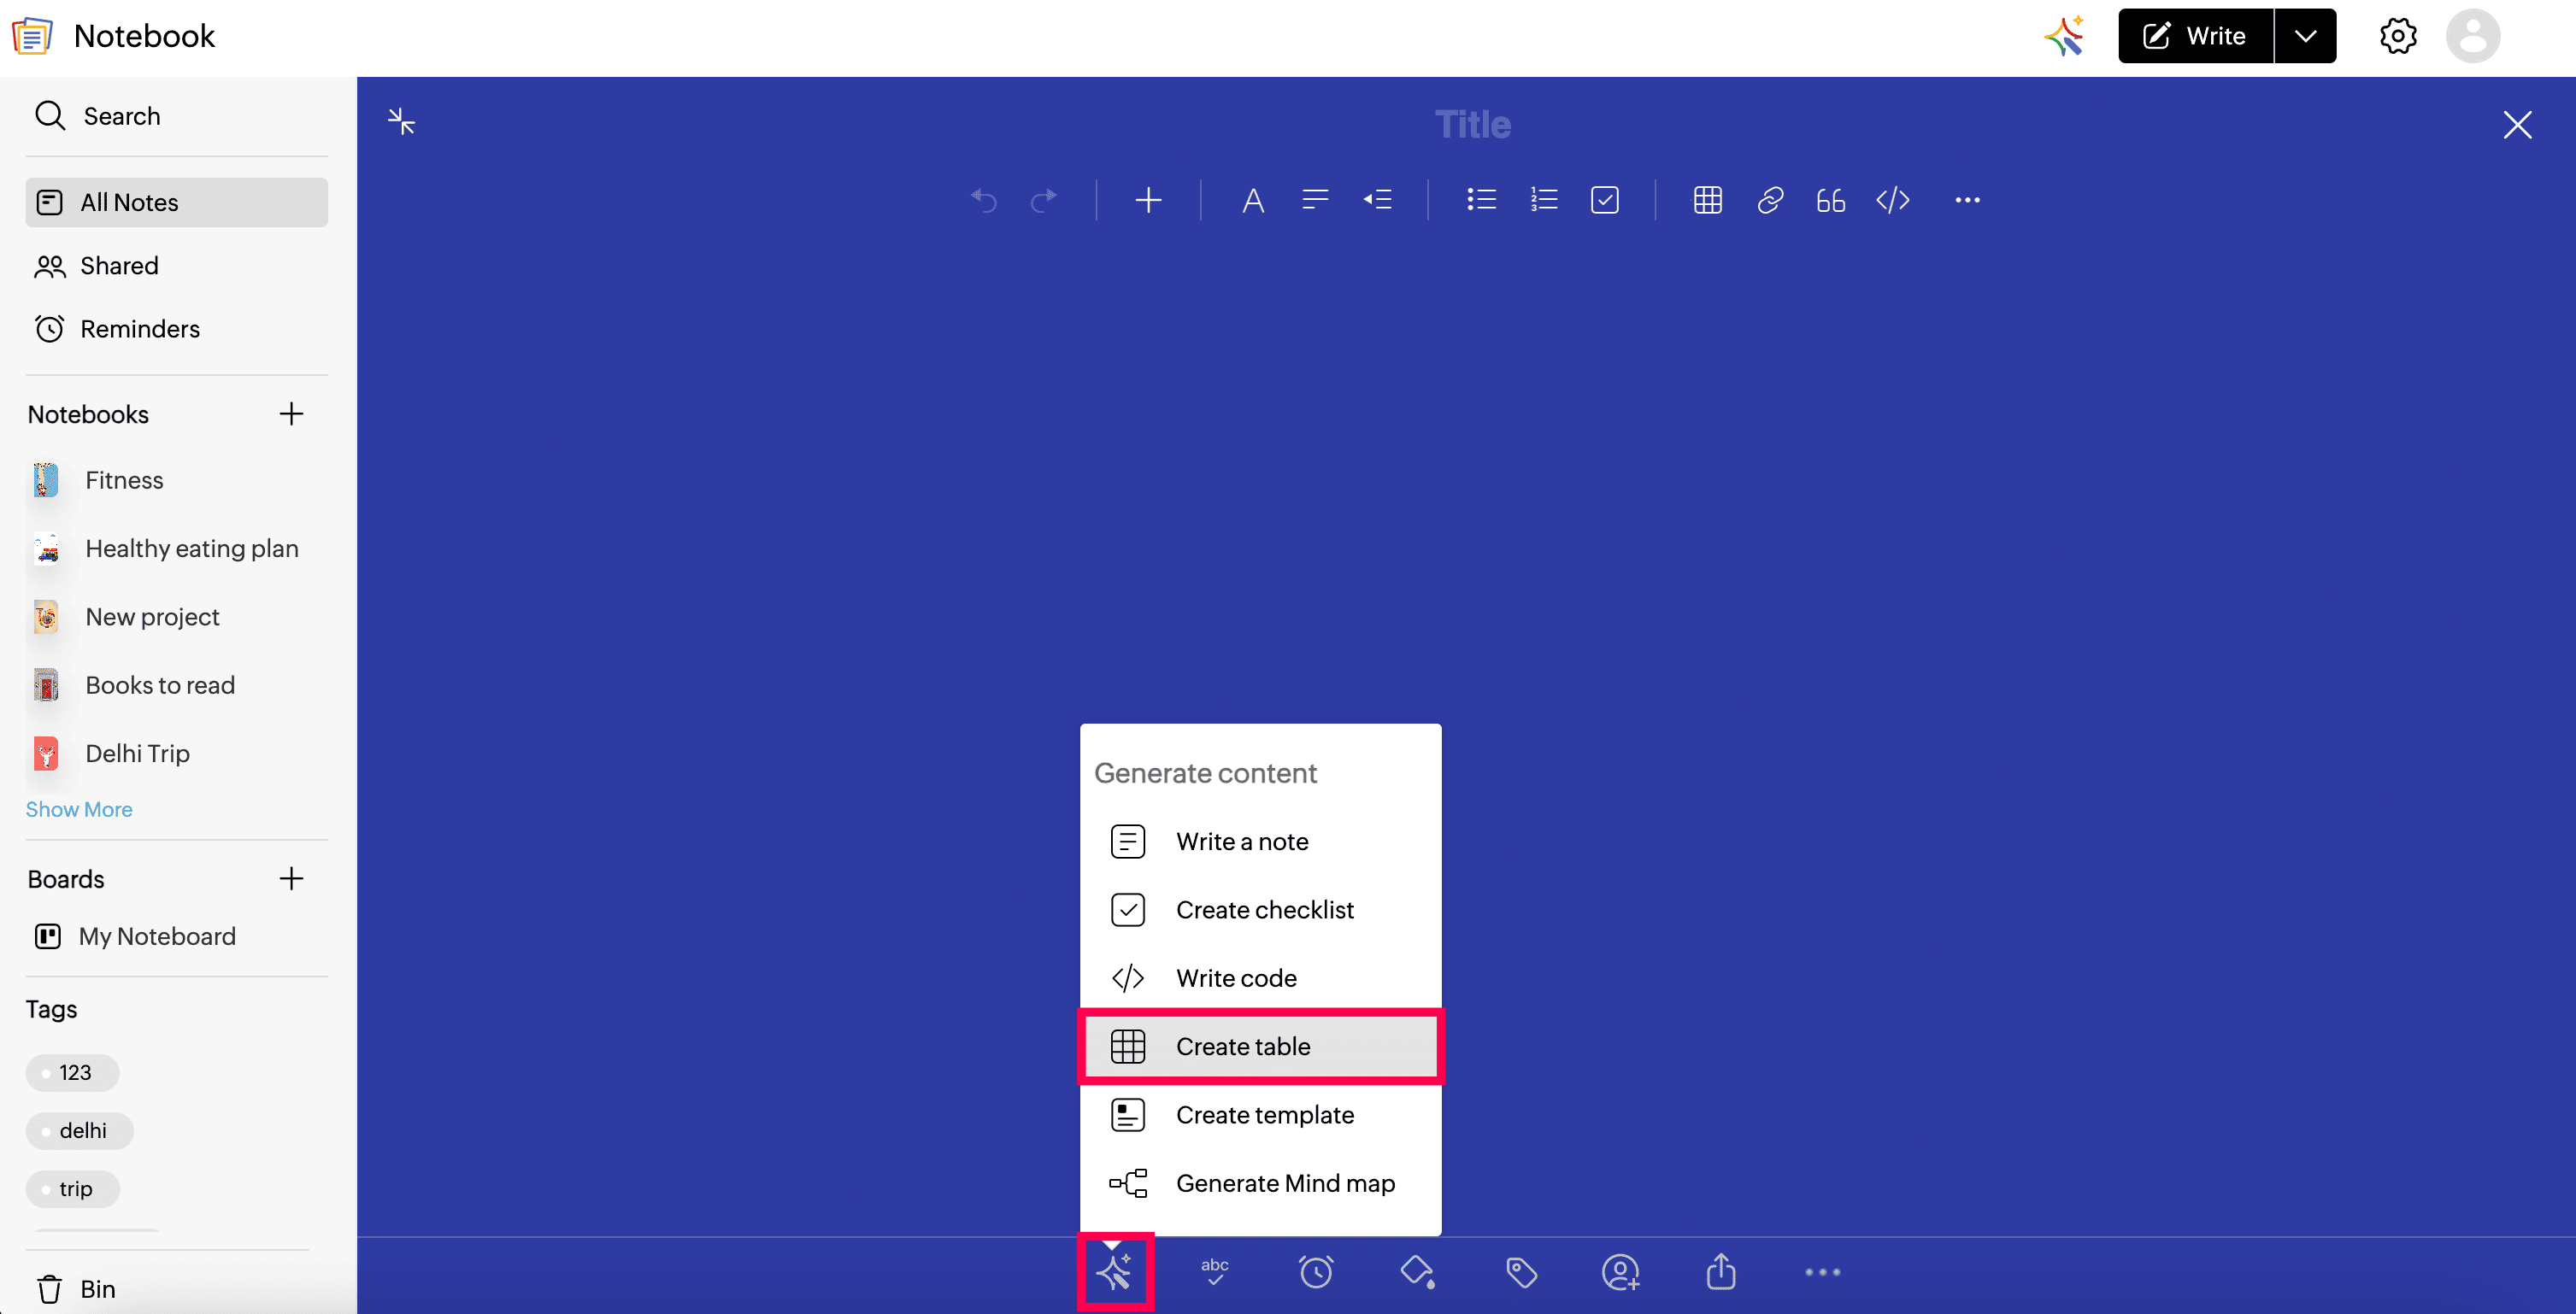Open note color paint bucket
Viewport: 2576px width, 1314px height.
pyautogui.click(x=1418, y=1271)
